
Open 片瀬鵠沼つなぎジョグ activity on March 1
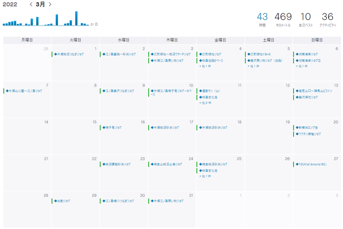click(69, 54)
